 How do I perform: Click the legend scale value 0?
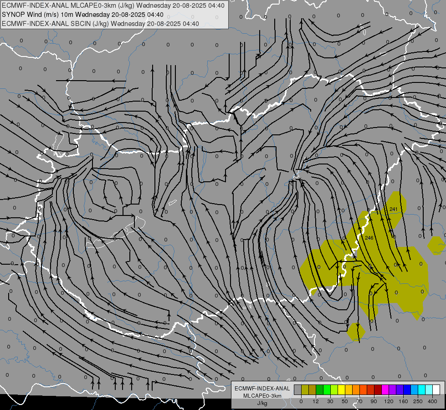coord(301,401)
